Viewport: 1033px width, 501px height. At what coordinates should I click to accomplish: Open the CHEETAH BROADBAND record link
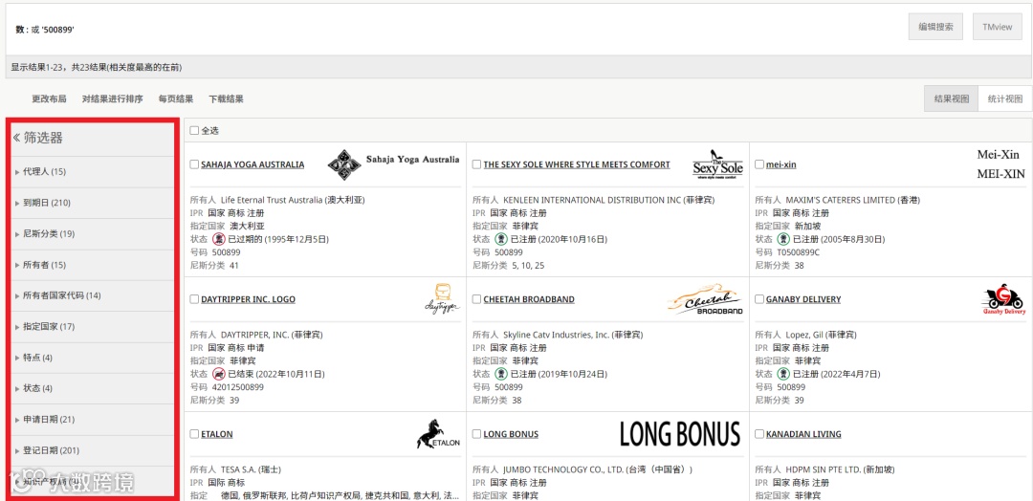coord(529,299)
